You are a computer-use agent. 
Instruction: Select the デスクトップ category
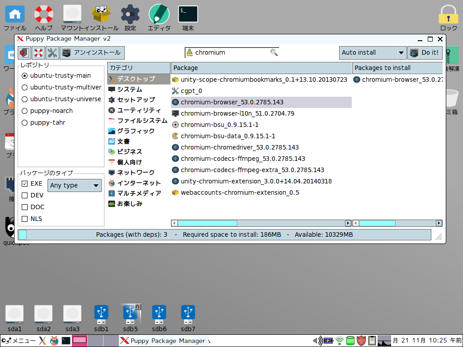tap(138, 79)
